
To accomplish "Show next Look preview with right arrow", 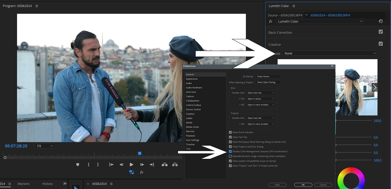I will click(374, 87).
